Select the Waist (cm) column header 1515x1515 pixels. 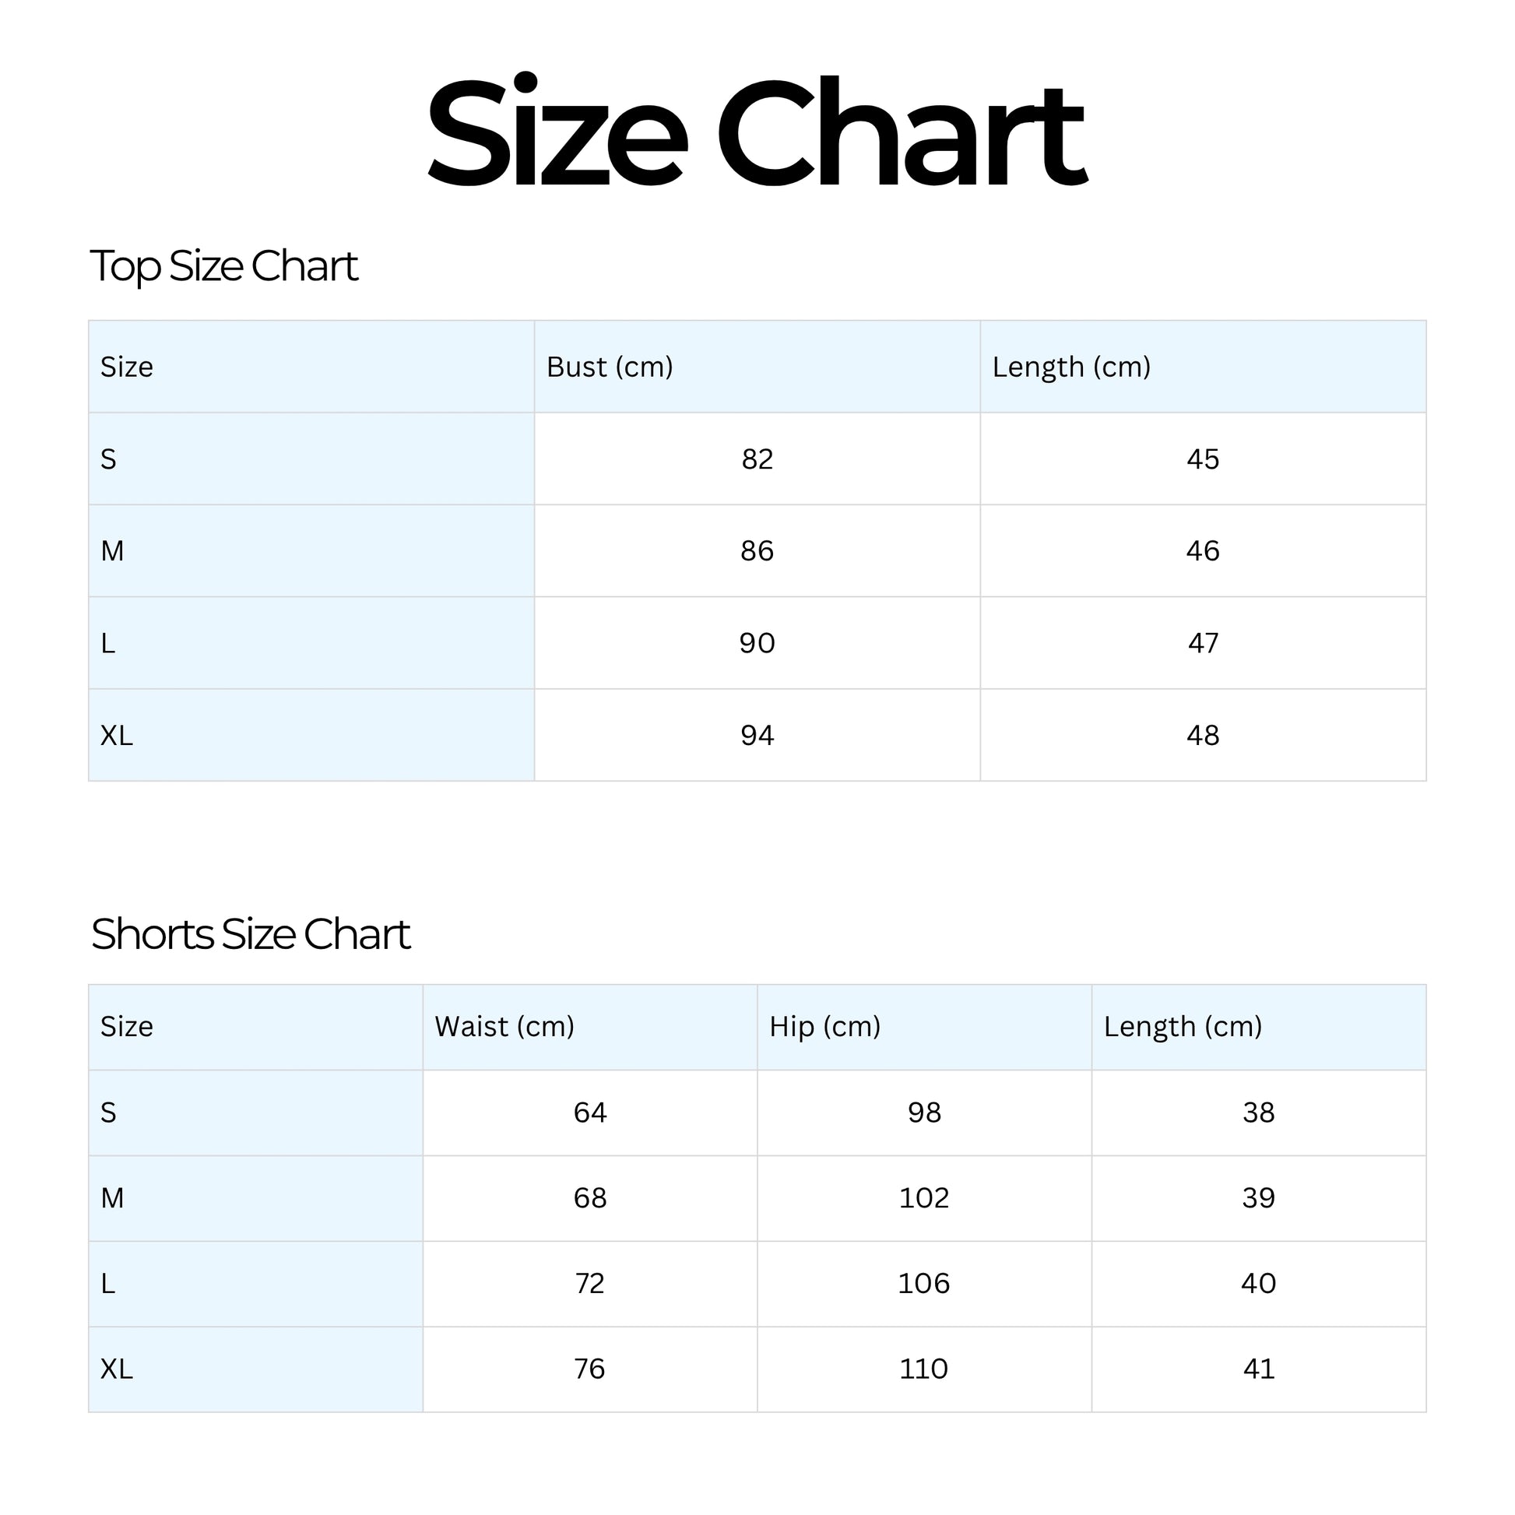click(504, 1026)
